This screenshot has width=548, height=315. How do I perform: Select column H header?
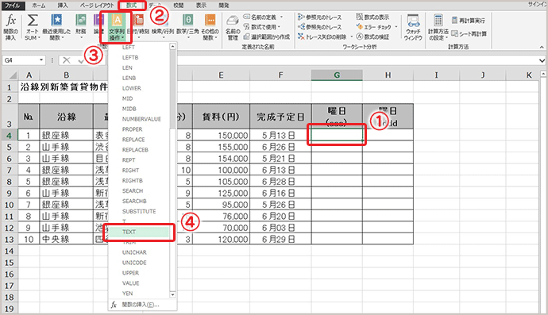point(388,75)
